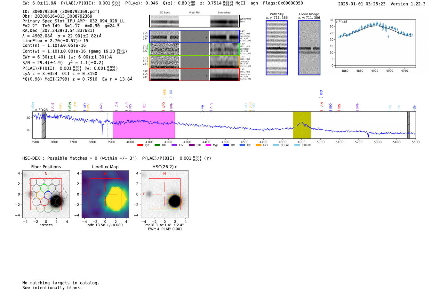Click the ID 3008792369 text line
This screenshot has width=448, height=305.
coord(61,12)
